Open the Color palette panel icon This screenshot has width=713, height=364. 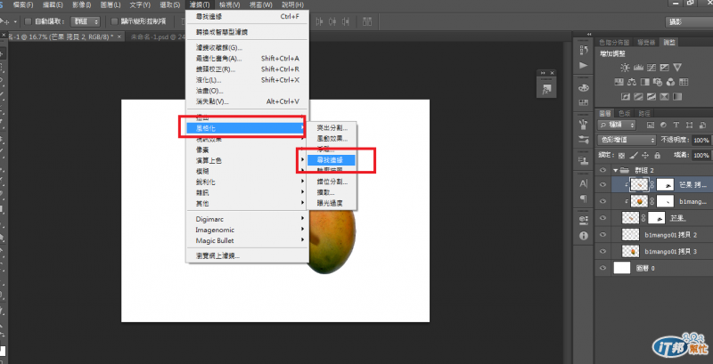584,87
